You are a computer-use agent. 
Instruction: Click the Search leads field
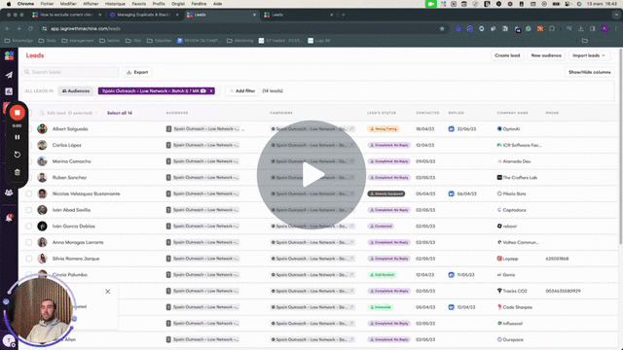point(70,72)
